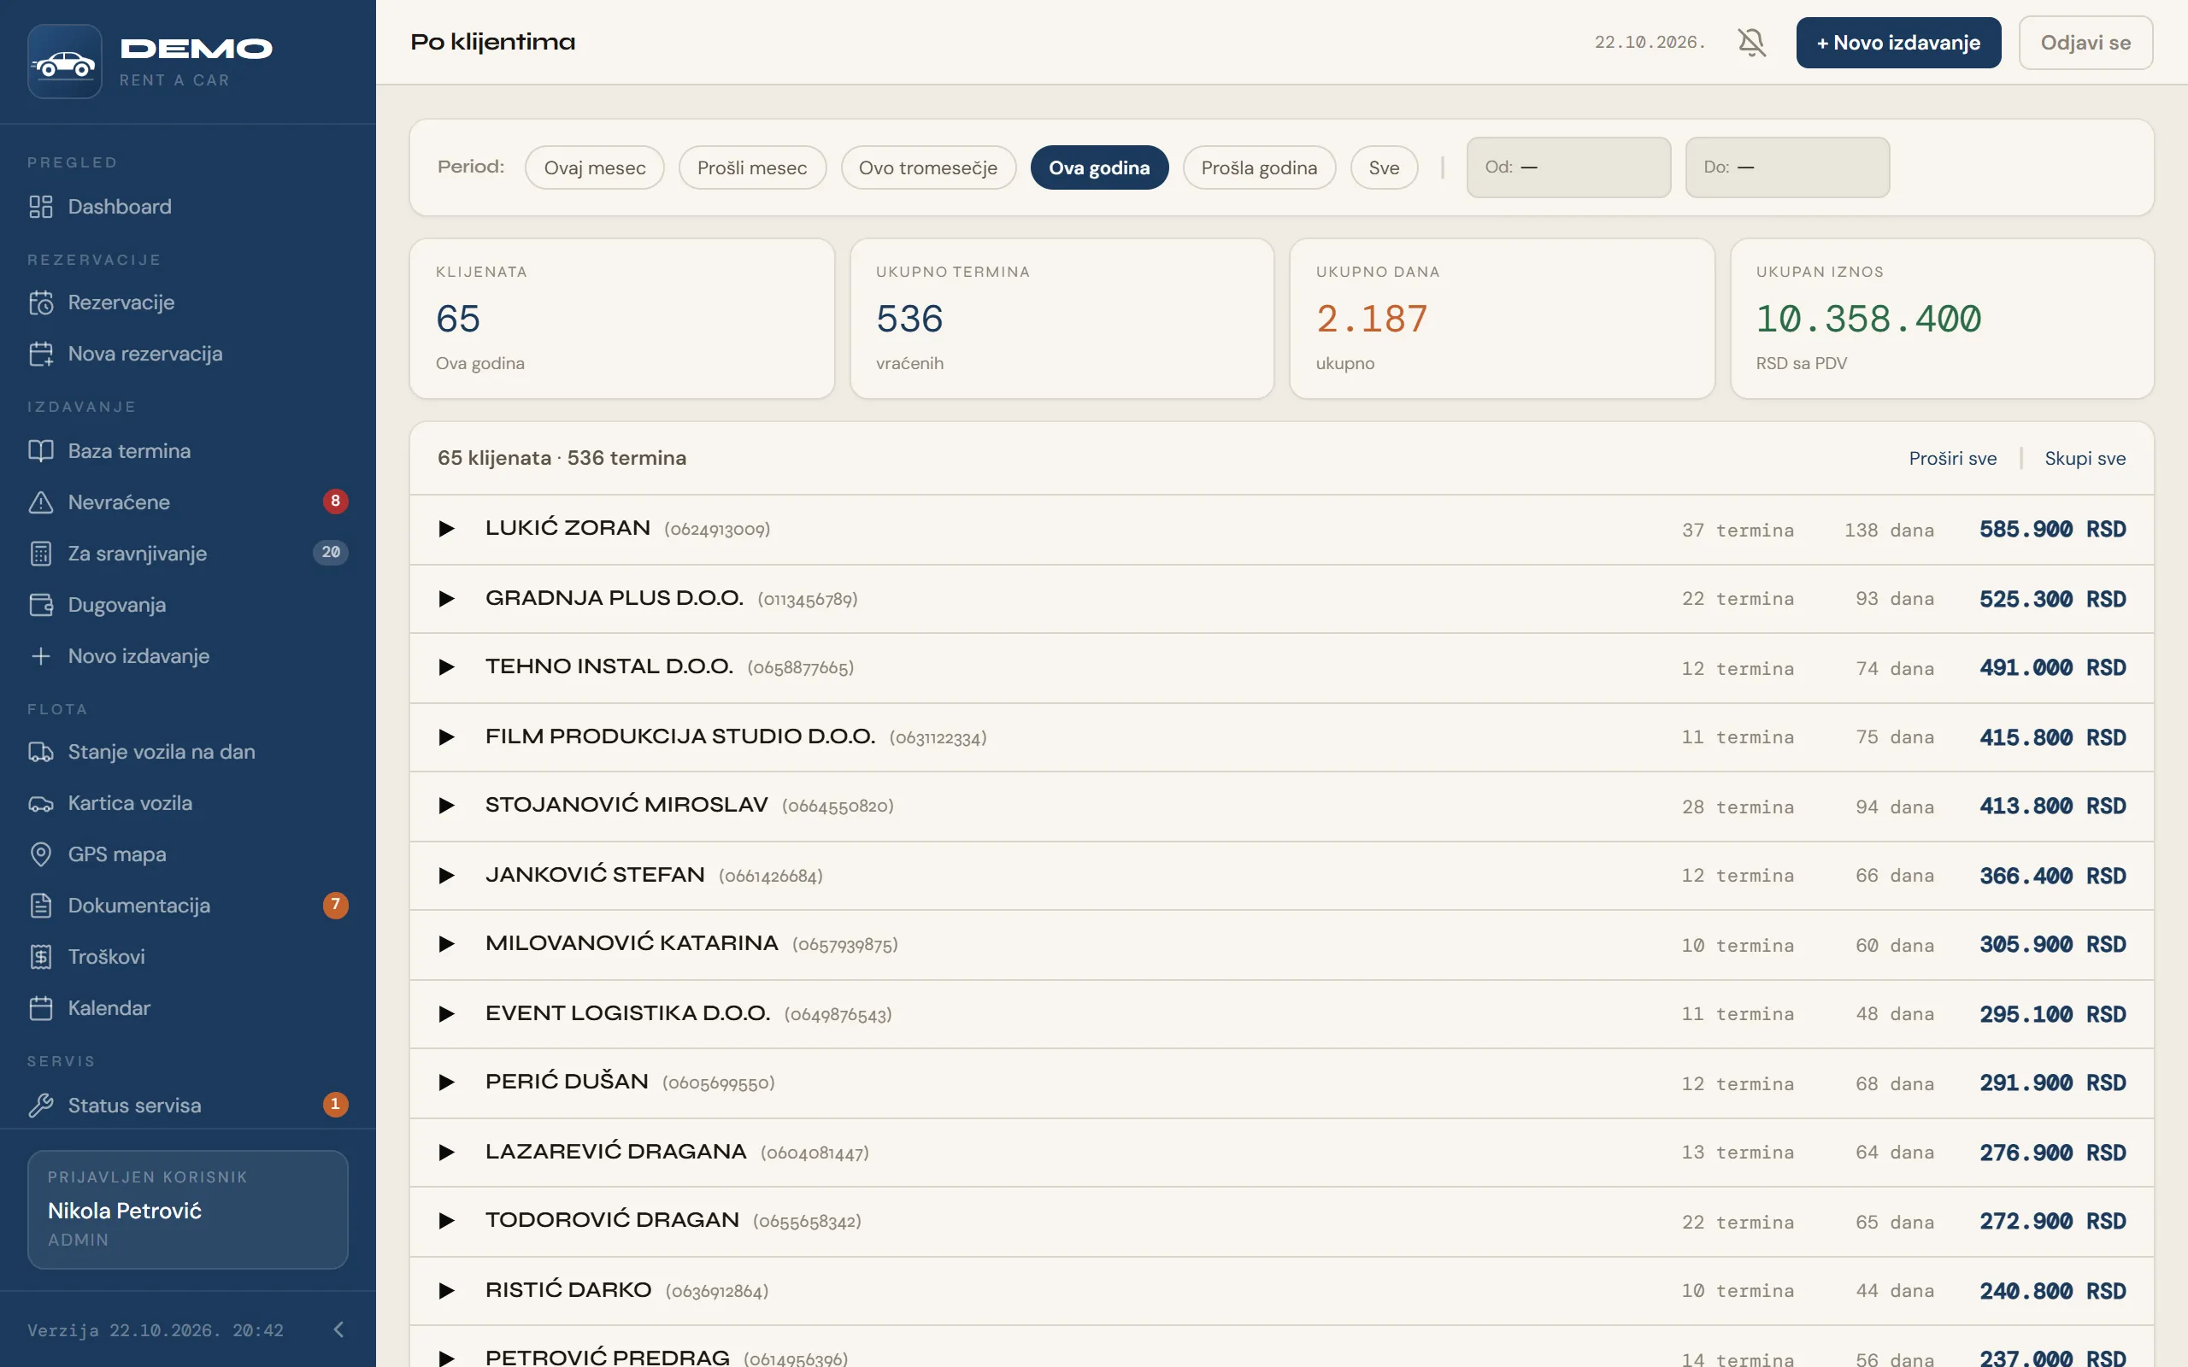Click the Od date input field

1568,167
